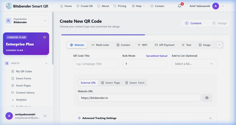This screenshot has height=125, width=236.
Task: Collapse the Assets section chevron
Action: pyautogui.click(x=46, y=63)
